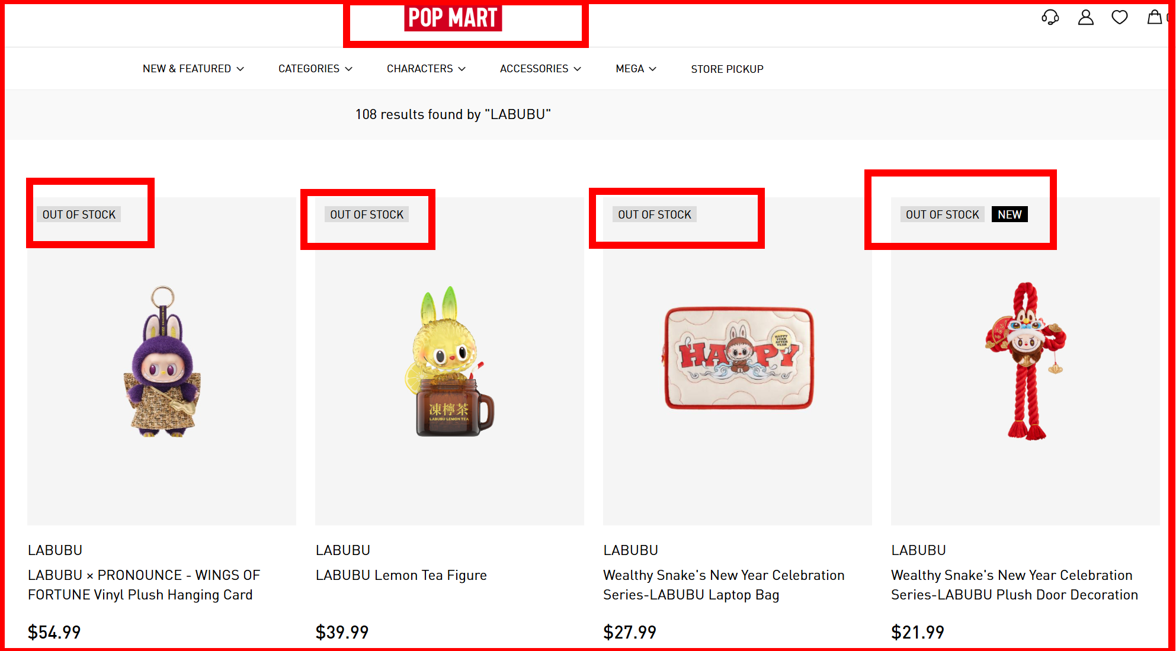Screen dimensions: 1176x651
Task: Open the red plush door decoration image
Action: (x=1026, y=361)
